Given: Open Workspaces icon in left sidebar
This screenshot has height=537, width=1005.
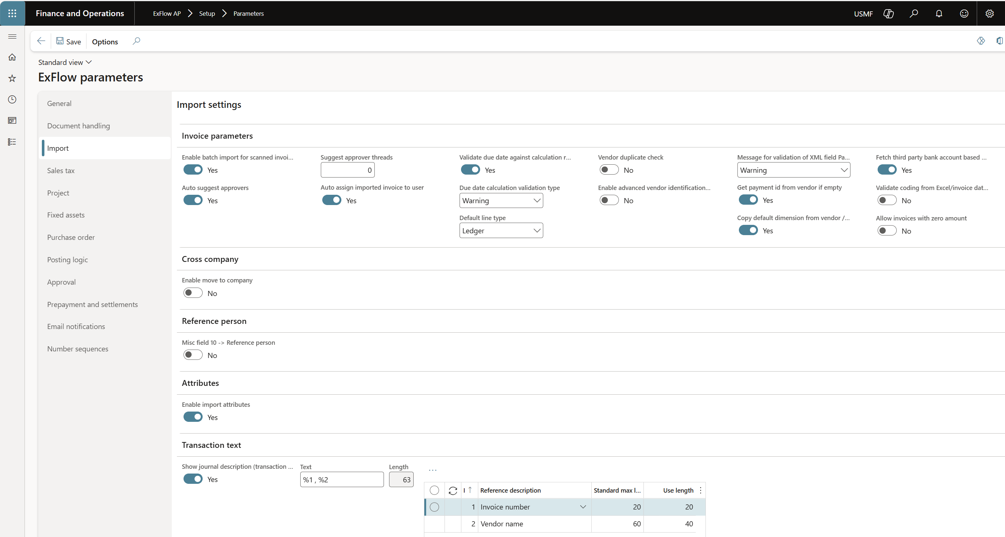Looking at the screenshot, I should click(12, 121).
